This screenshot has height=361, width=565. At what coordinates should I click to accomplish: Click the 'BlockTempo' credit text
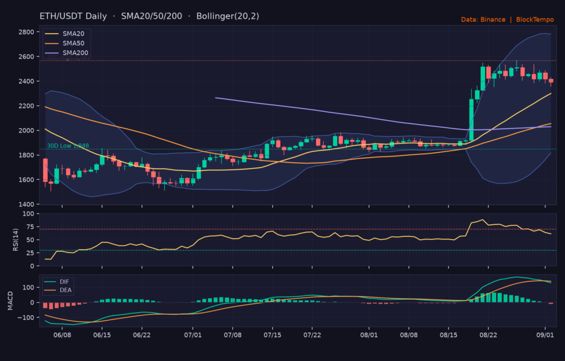pyautogui.click(x=535, y=19)
